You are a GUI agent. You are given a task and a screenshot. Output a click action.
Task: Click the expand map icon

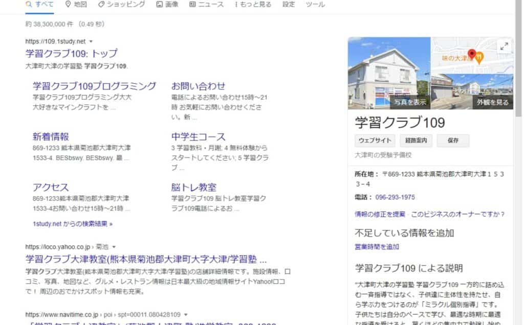504,47
